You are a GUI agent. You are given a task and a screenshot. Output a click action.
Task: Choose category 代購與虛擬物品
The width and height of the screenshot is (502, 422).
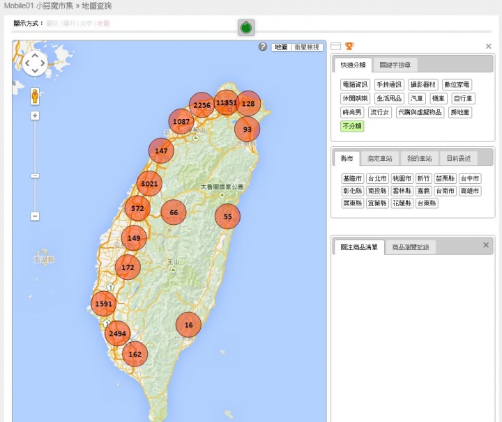[x=420, y=112]
